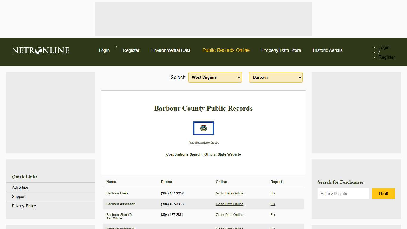Go to Data Online for Barbour Clerk

click(x=229, y=193)
